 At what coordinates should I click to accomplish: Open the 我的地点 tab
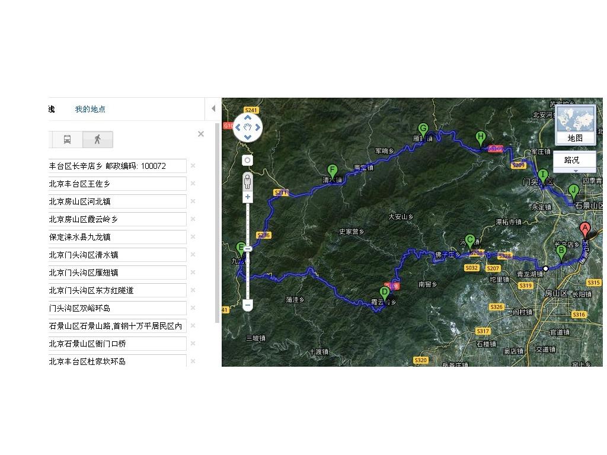[90, 109]
